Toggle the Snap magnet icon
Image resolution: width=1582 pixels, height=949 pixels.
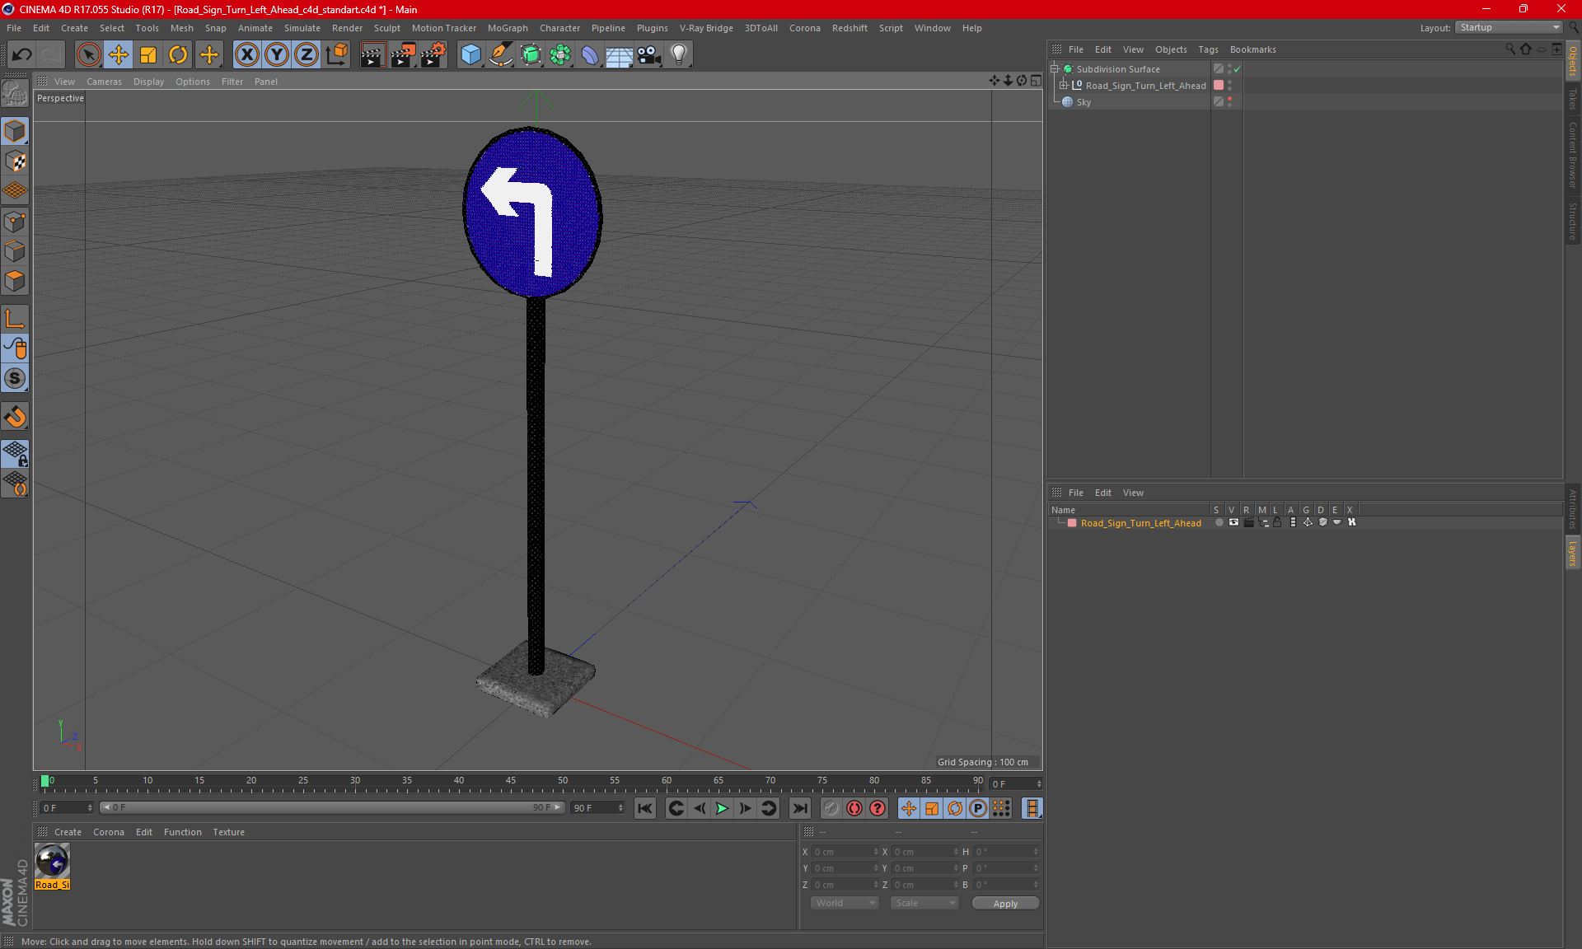pyautogui.click(x=15, y=416)
